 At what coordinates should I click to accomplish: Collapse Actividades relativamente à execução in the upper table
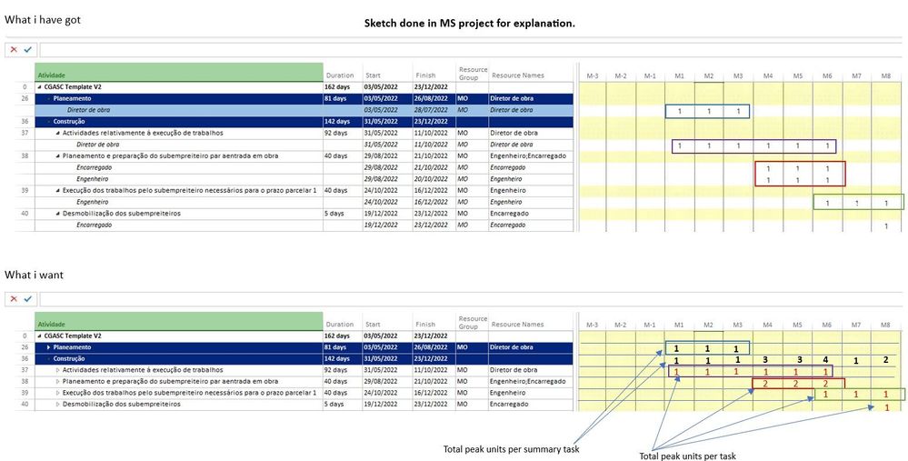coord(58,133)
